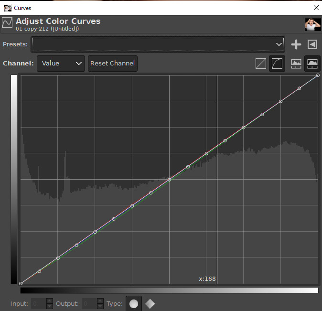Click the image preview thumbnail
Viewport: 322px width, 311px height.
pyautogui.click(x=312, y=24)
